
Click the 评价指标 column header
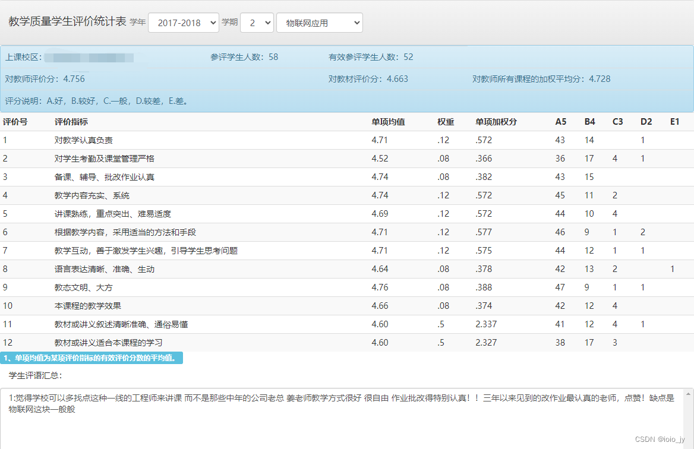point(71,122)
